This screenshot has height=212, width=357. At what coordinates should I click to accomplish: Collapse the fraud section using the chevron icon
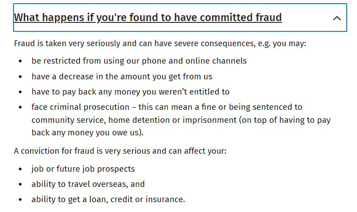pos(337,18)
